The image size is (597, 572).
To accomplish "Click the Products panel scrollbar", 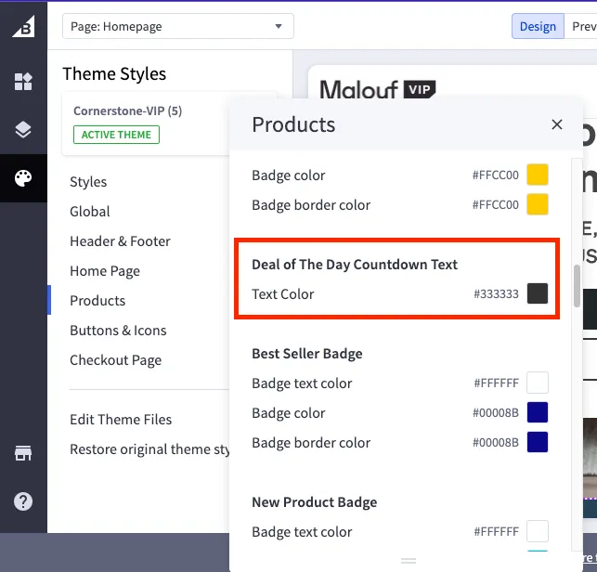I will click(x=577, y=286).
